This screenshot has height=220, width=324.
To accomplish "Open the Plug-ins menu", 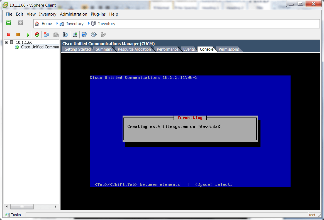I will 98,14.
